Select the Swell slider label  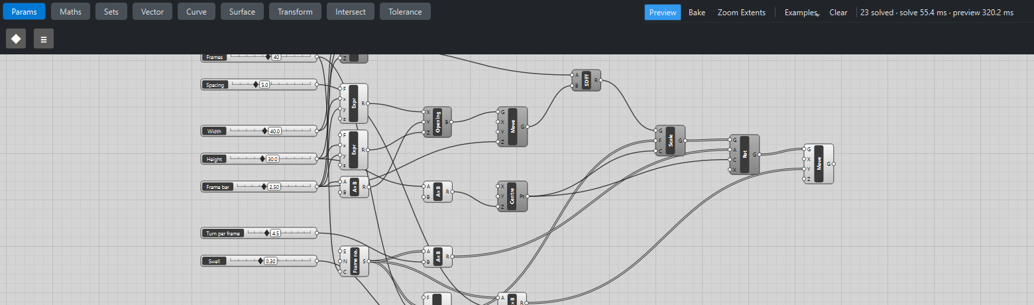[x=215, y=261]
